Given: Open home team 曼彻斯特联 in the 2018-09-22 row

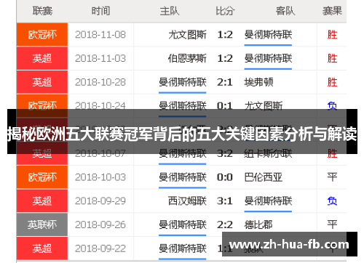Looking at the screenshot, I should (x=183, y=248).
